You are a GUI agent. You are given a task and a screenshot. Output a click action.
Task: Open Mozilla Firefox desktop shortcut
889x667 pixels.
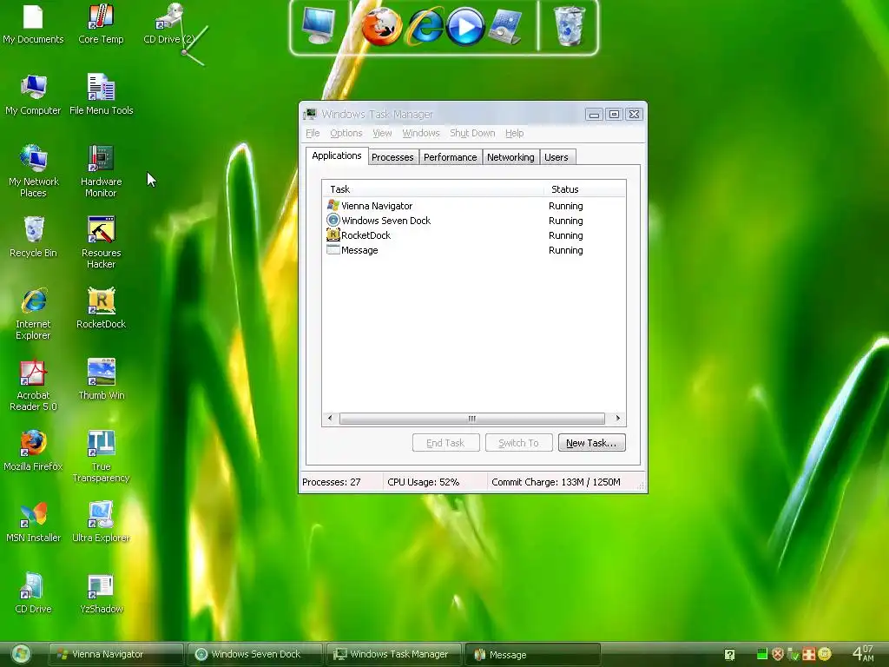pos(33,452)
